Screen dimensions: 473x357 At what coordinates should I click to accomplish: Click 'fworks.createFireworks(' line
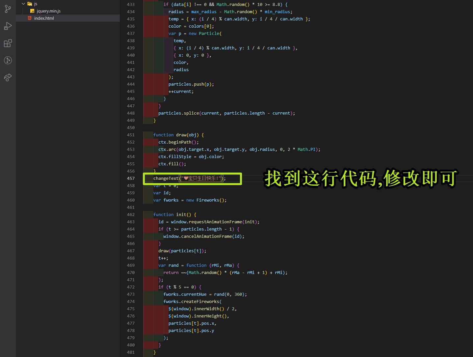[193, 301]
